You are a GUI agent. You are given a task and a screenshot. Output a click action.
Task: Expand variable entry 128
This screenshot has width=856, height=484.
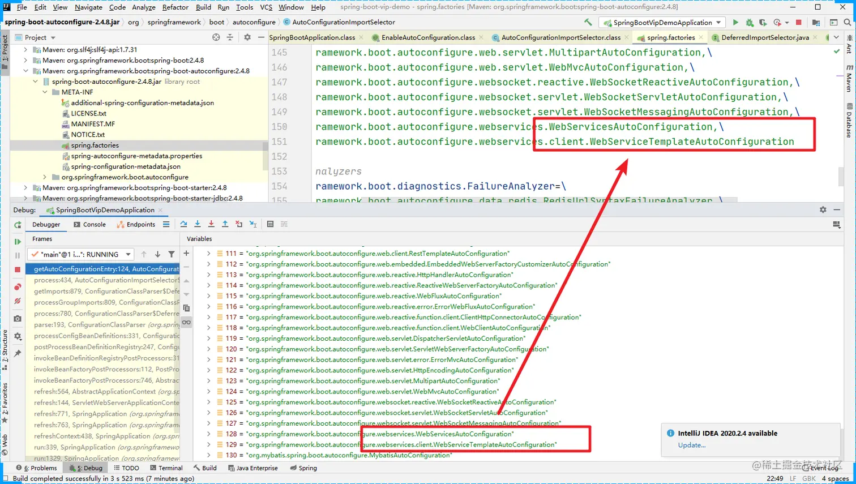click(208, 434)
